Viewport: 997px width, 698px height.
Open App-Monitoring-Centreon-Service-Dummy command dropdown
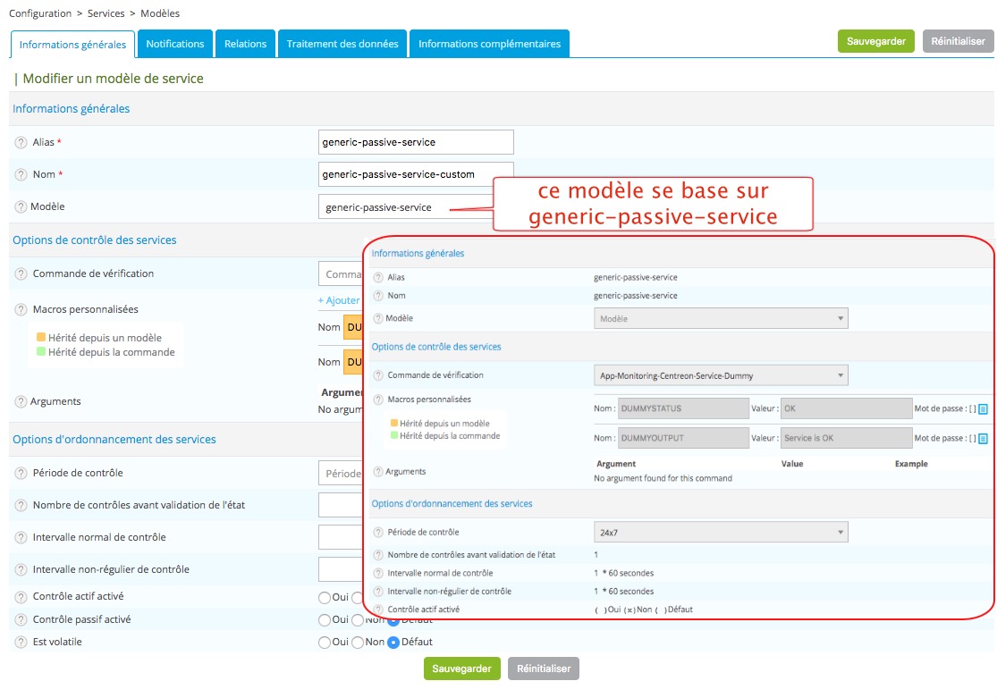point(721,375)
